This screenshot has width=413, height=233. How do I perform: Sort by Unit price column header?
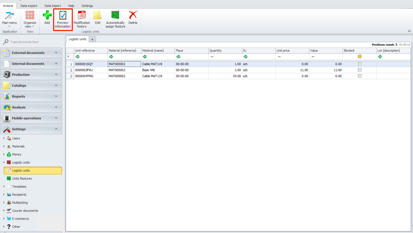point(292,51)
